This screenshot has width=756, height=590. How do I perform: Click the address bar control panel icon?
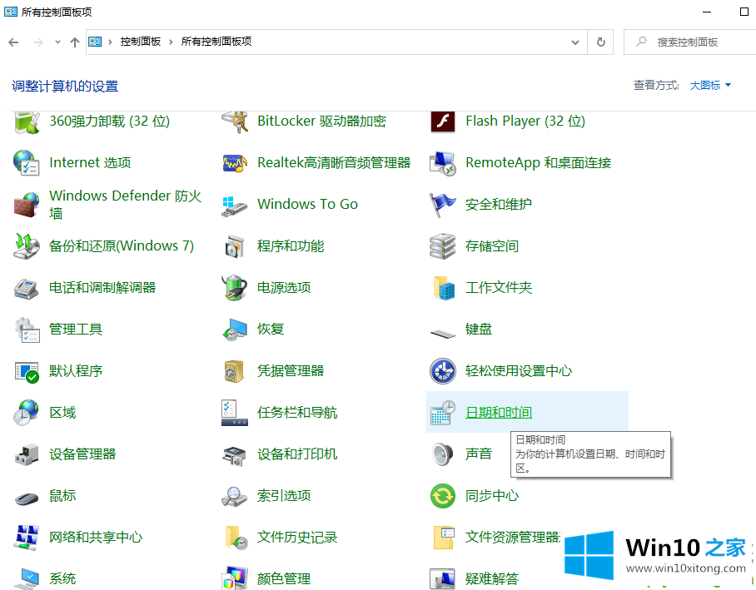(x=95, y=42)
